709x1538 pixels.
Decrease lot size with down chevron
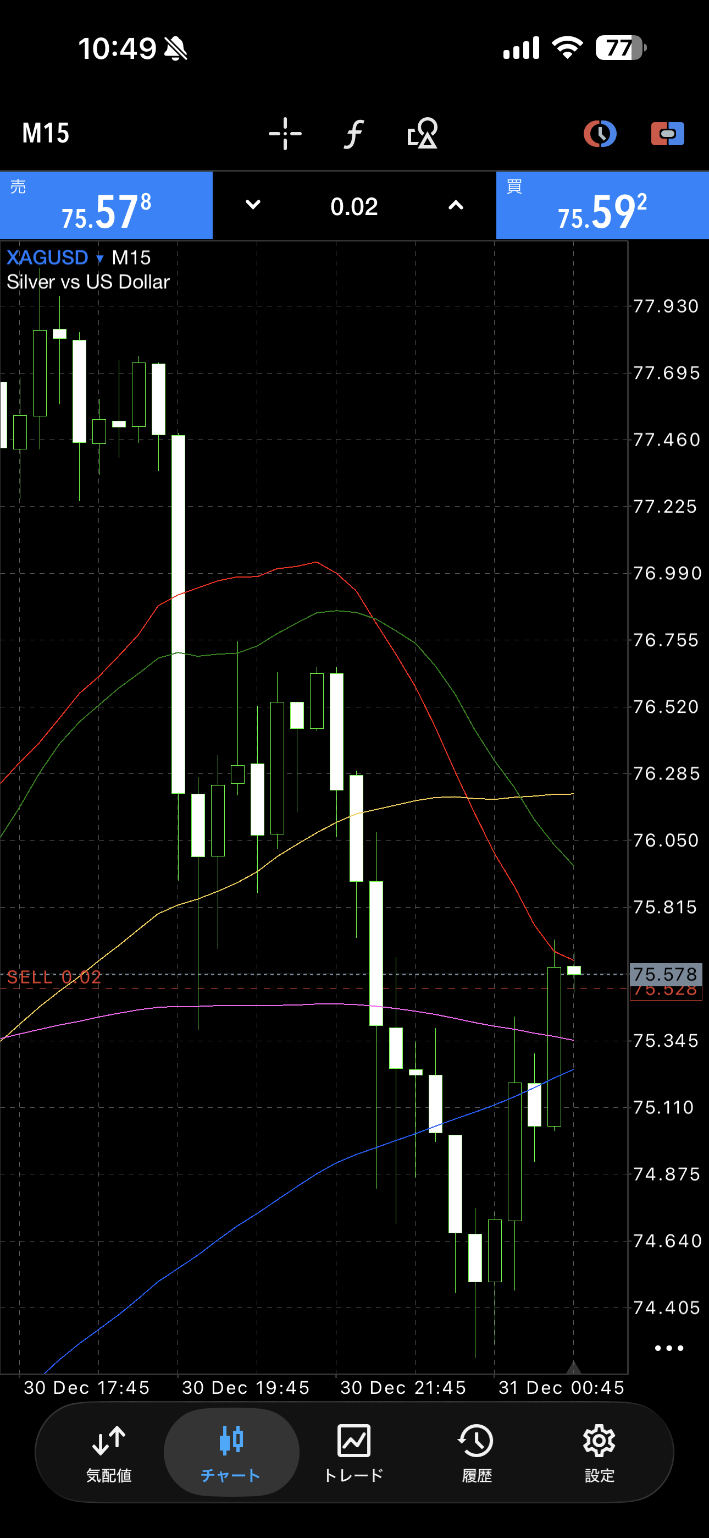[x=253, y=205]
